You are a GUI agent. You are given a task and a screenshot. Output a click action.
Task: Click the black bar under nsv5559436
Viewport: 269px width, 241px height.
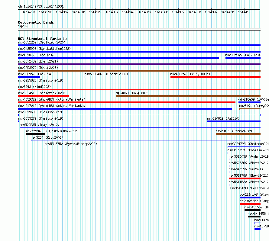pos(36,134)
